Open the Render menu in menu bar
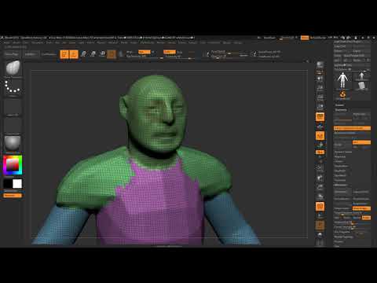Viewport: 377px width, 283px height. (161, 42)
